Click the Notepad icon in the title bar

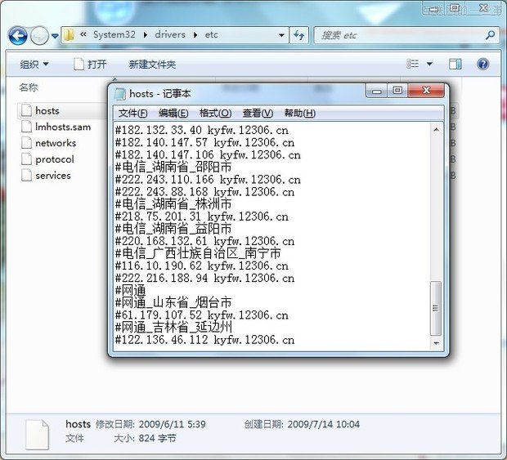coord(119,94)
